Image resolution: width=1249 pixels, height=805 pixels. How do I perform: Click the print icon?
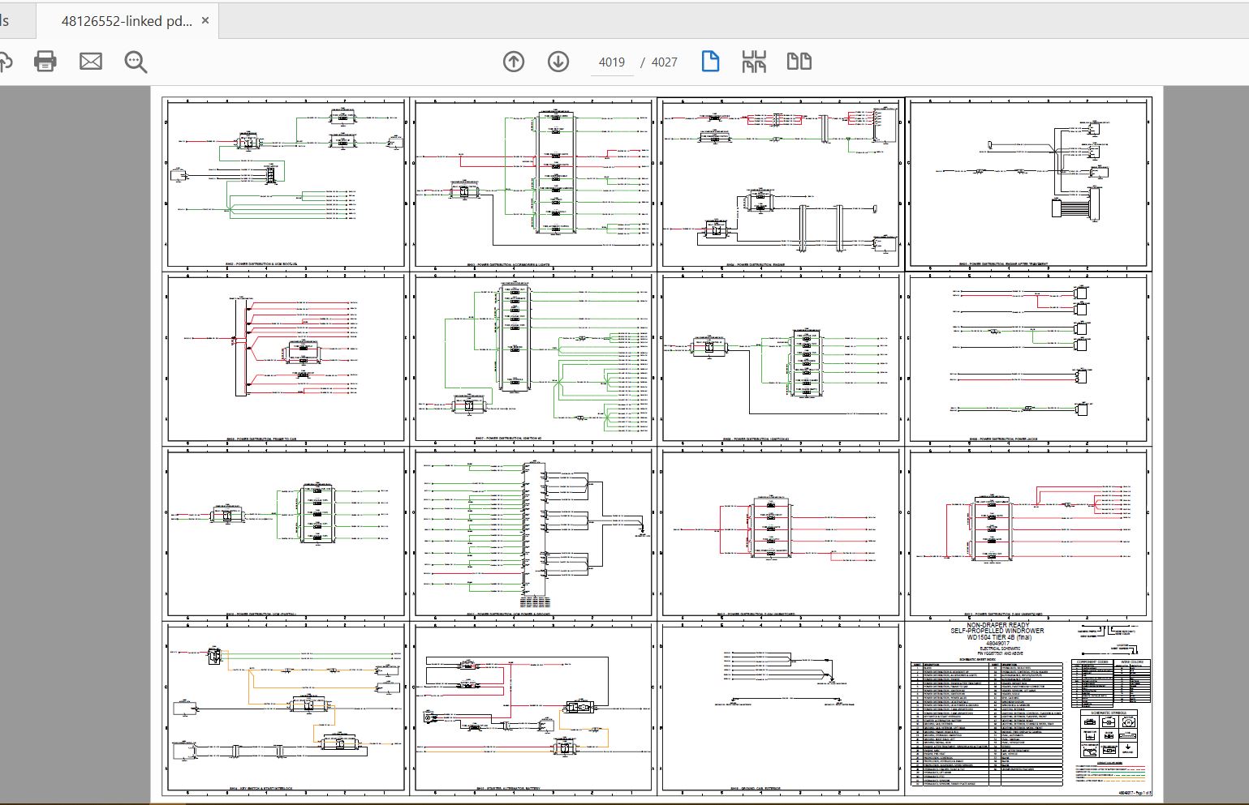[x=45, y=62]
